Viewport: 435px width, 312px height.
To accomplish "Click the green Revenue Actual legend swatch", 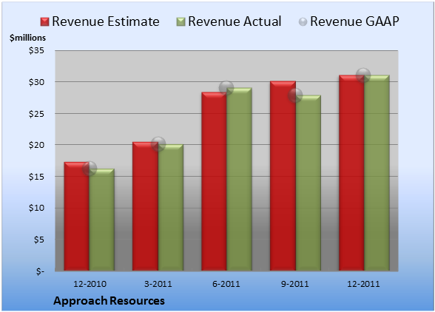I will point(181,21).
